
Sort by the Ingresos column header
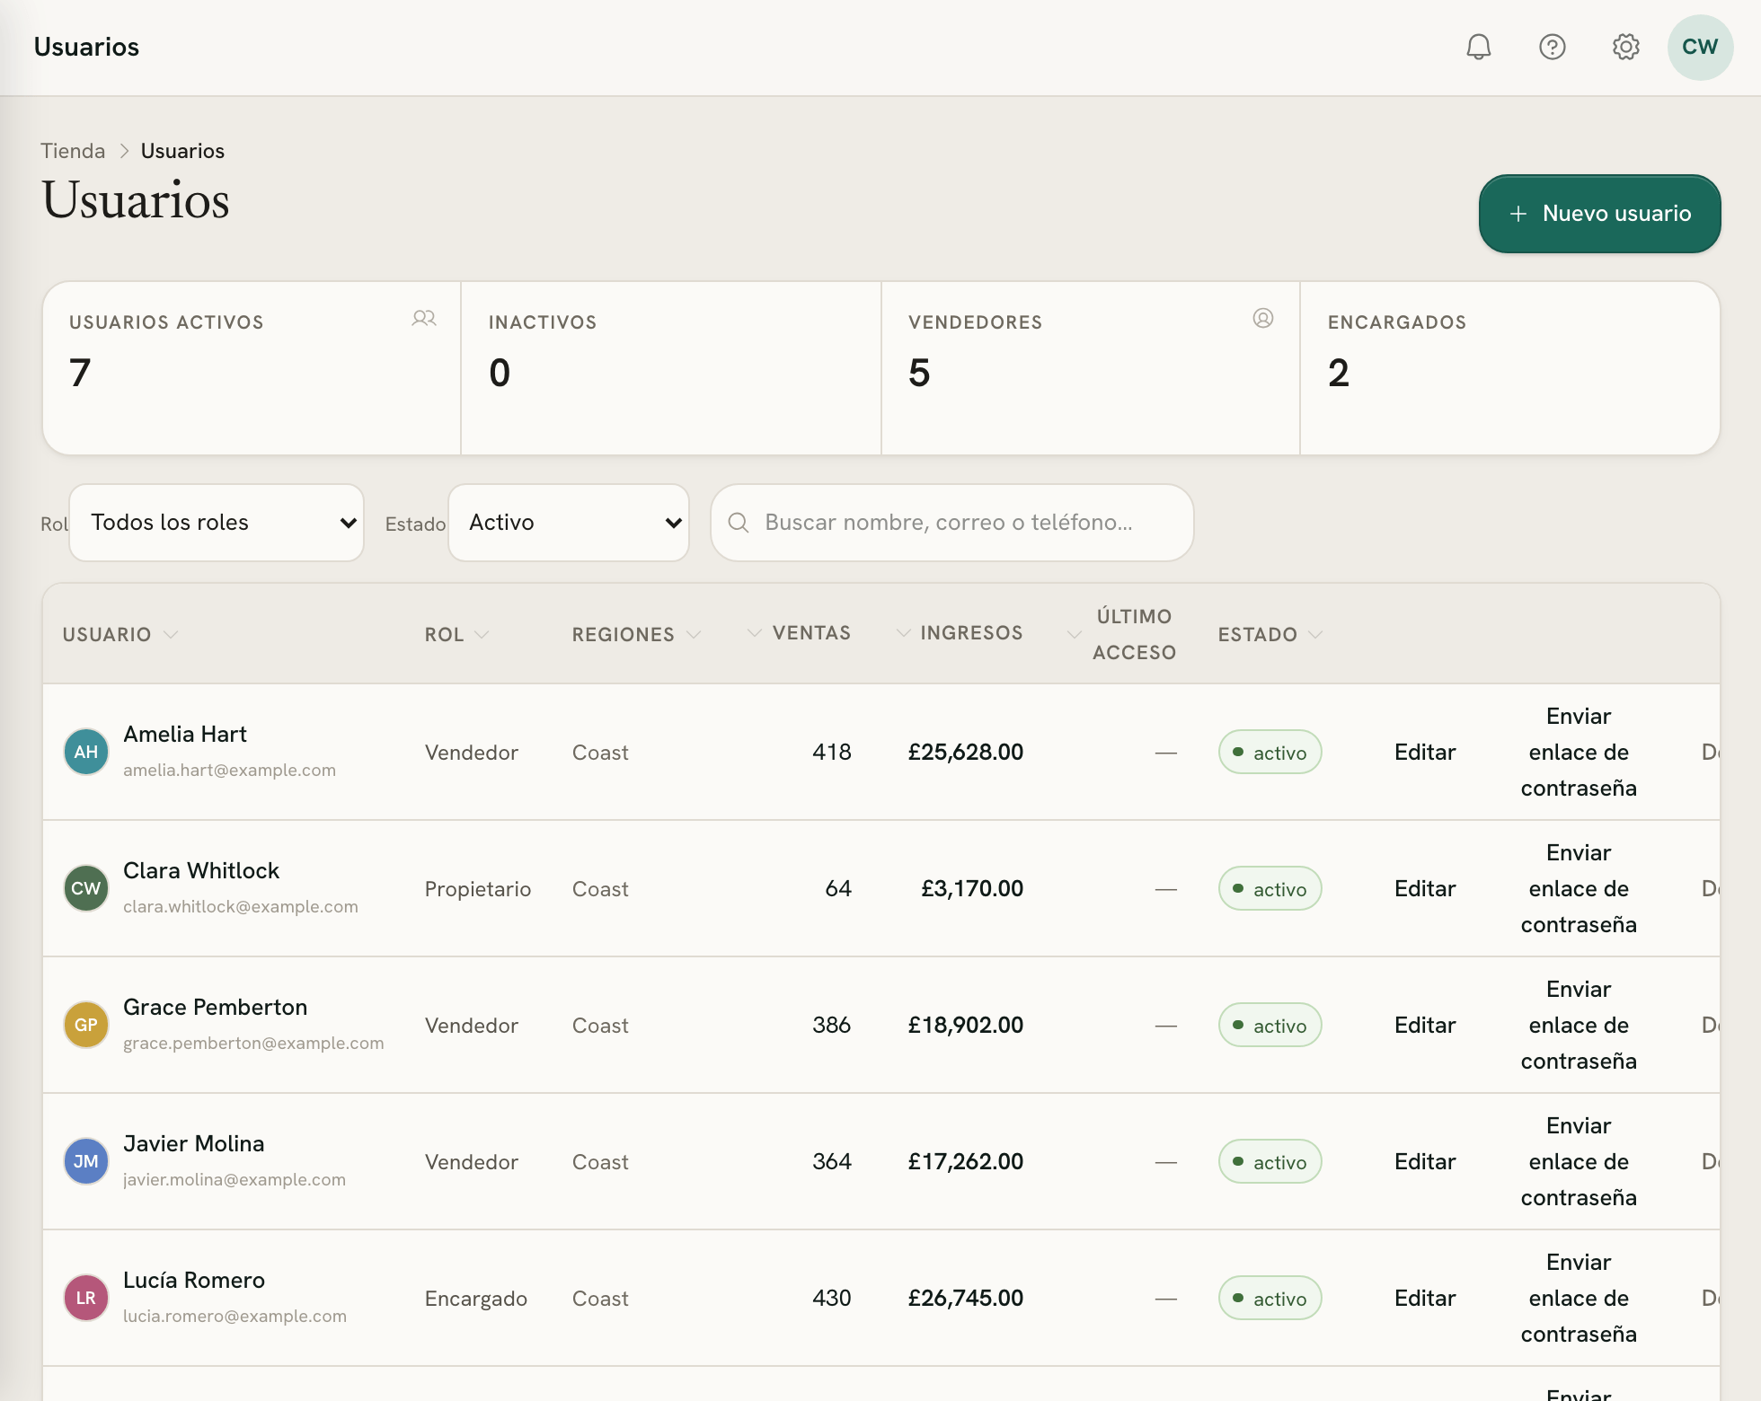tap(960, 633)
